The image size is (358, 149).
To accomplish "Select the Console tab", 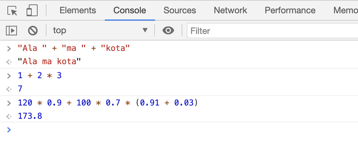I will click(x=130, y=11).
